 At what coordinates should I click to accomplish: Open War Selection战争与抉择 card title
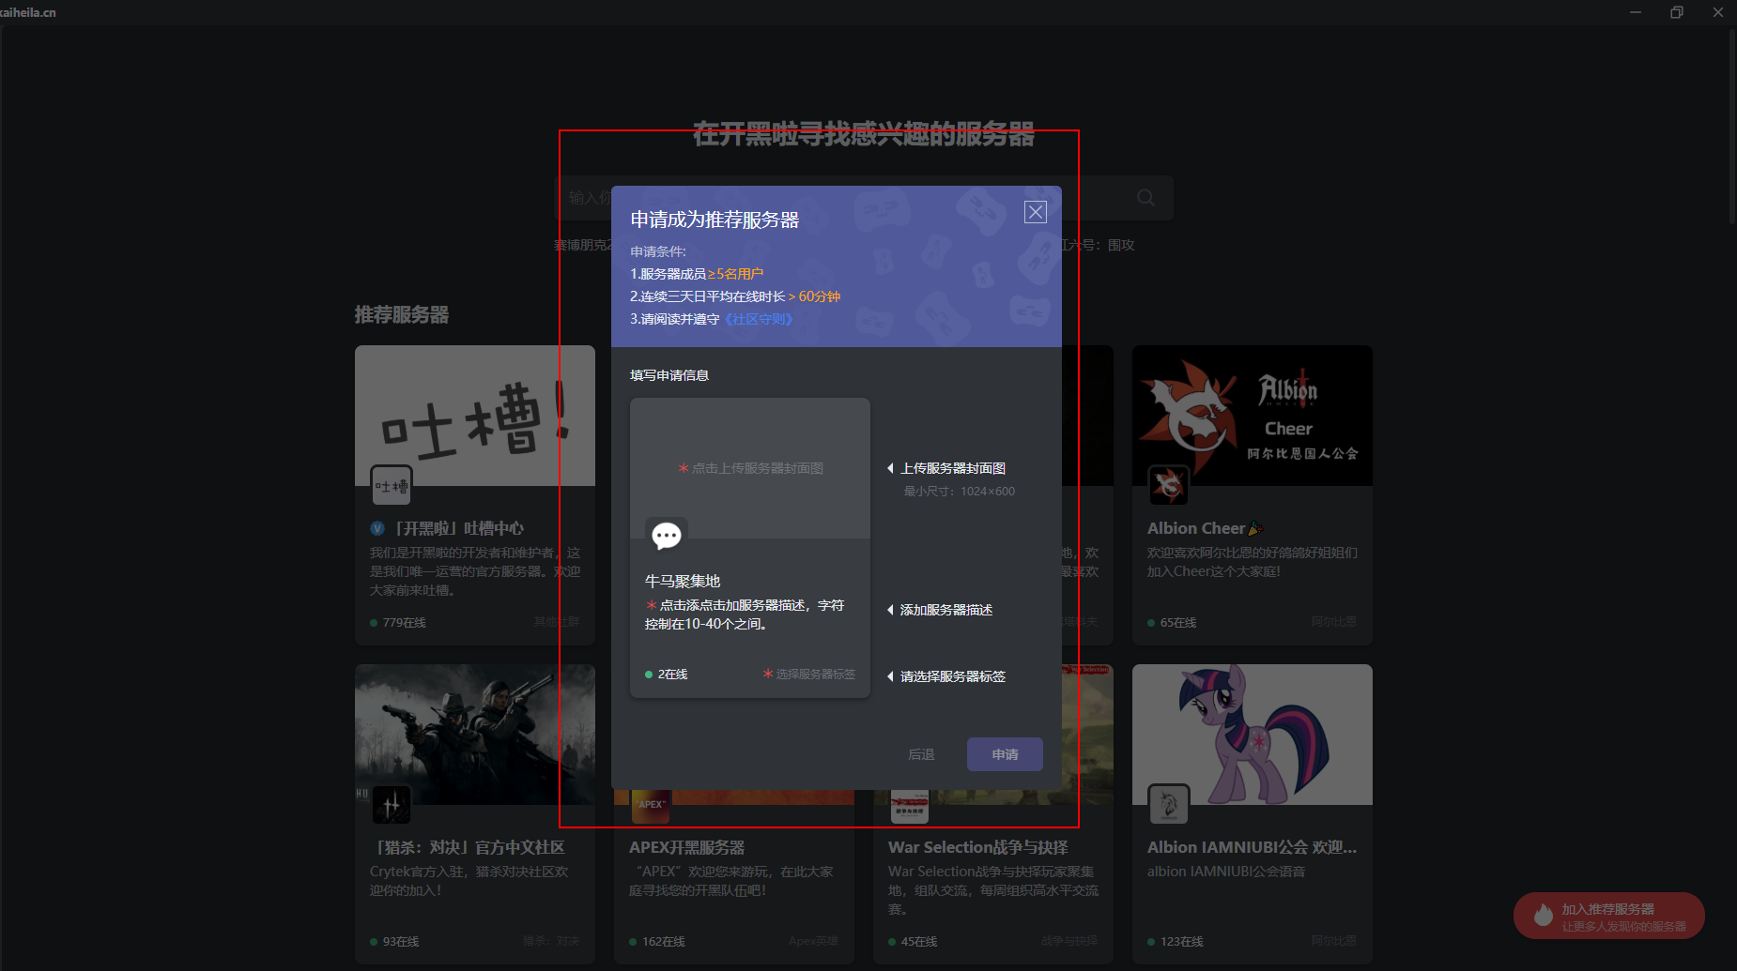pos(978,847)
